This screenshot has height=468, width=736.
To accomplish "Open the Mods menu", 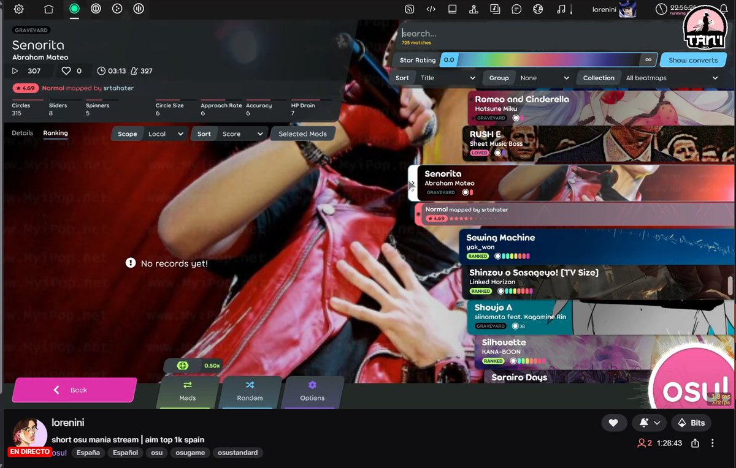I will click(188, 392).
